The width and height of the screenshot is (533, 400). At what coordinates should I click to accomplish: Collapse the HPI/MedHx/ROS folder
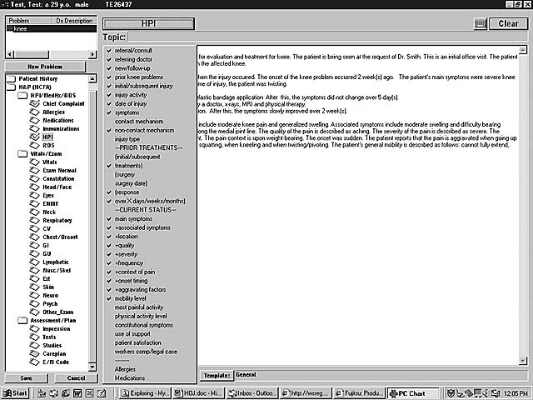point(22,95)
